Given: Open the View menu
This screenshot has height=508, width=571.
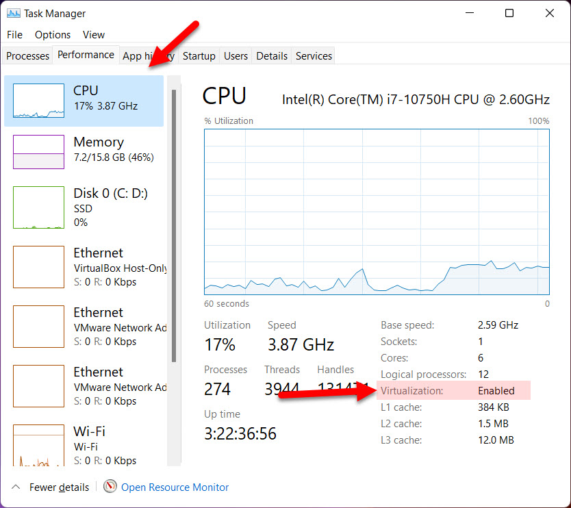Looking at the screenshot, I should pyautogui.click(x=94, y=35).
